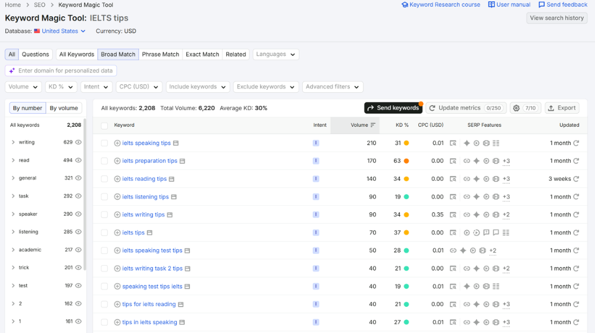Open View search history
This screenshot has height=333, width=595.
[557, 18]
